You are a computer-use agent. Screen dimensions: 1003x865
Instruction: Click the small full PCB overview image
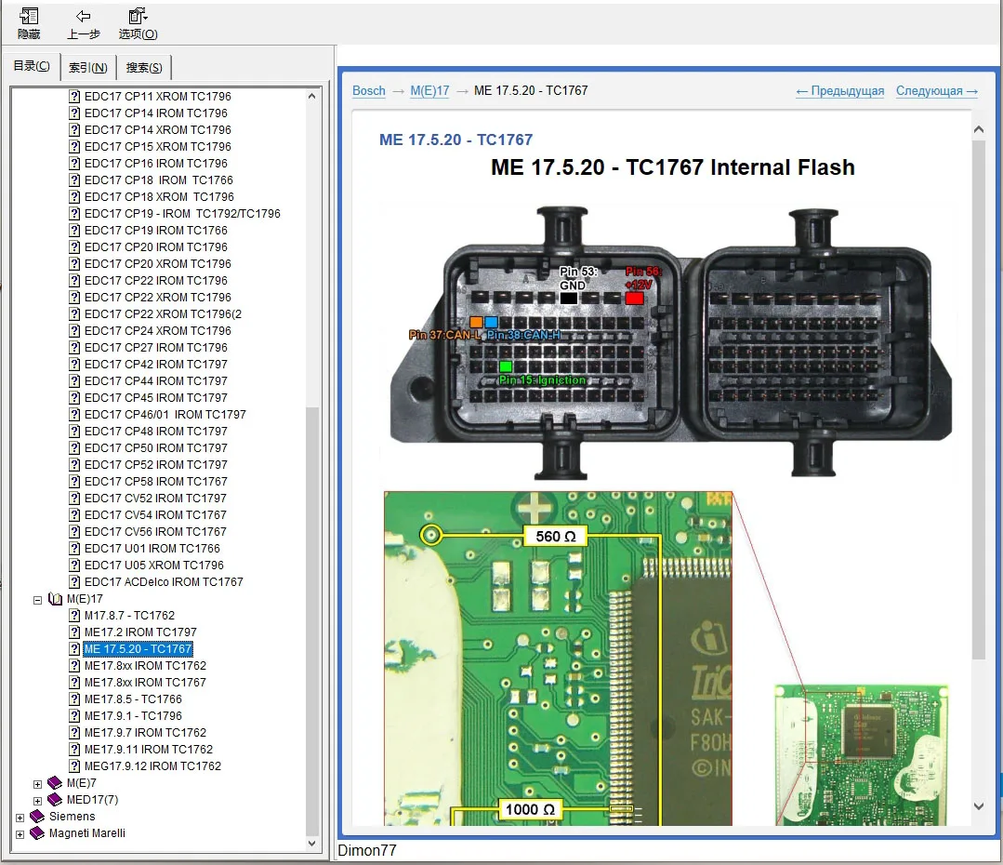point(861,754)
